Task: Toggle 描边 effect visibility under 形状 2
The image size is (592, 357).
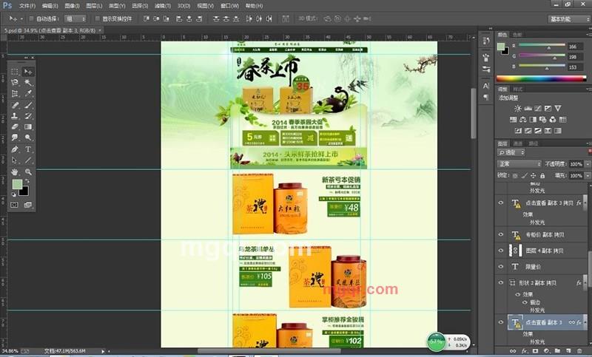Action: (x=525, y=302)
